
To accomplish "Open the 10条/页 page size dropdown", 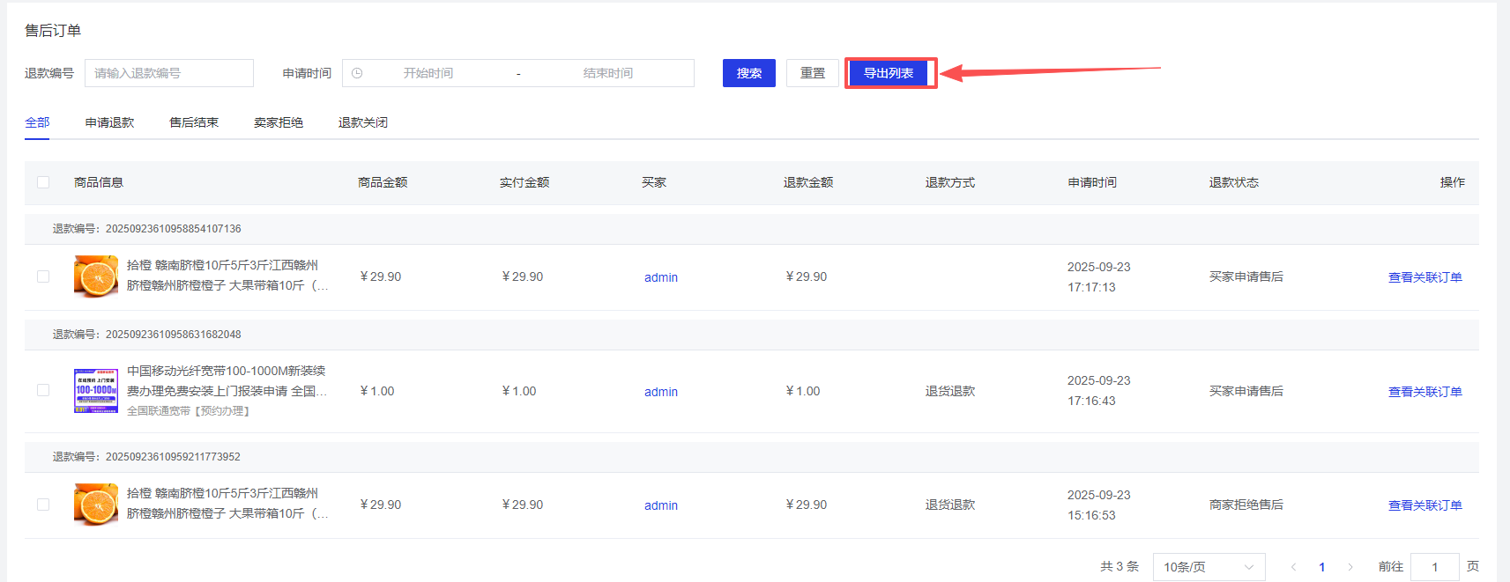I will coord(1208,567).
